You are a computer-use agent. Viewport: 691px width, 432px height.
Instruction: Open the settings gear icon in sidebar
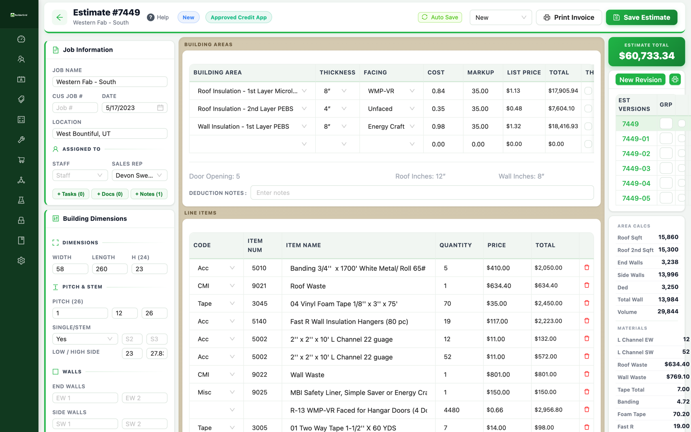tap(21, 260)
